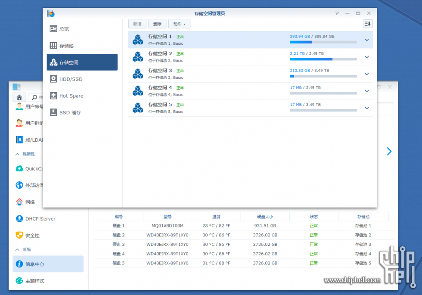Click the SSD 缓存 lightning icon
The width and height of the screenshot is (422, 295).
[x=53, y=112]
